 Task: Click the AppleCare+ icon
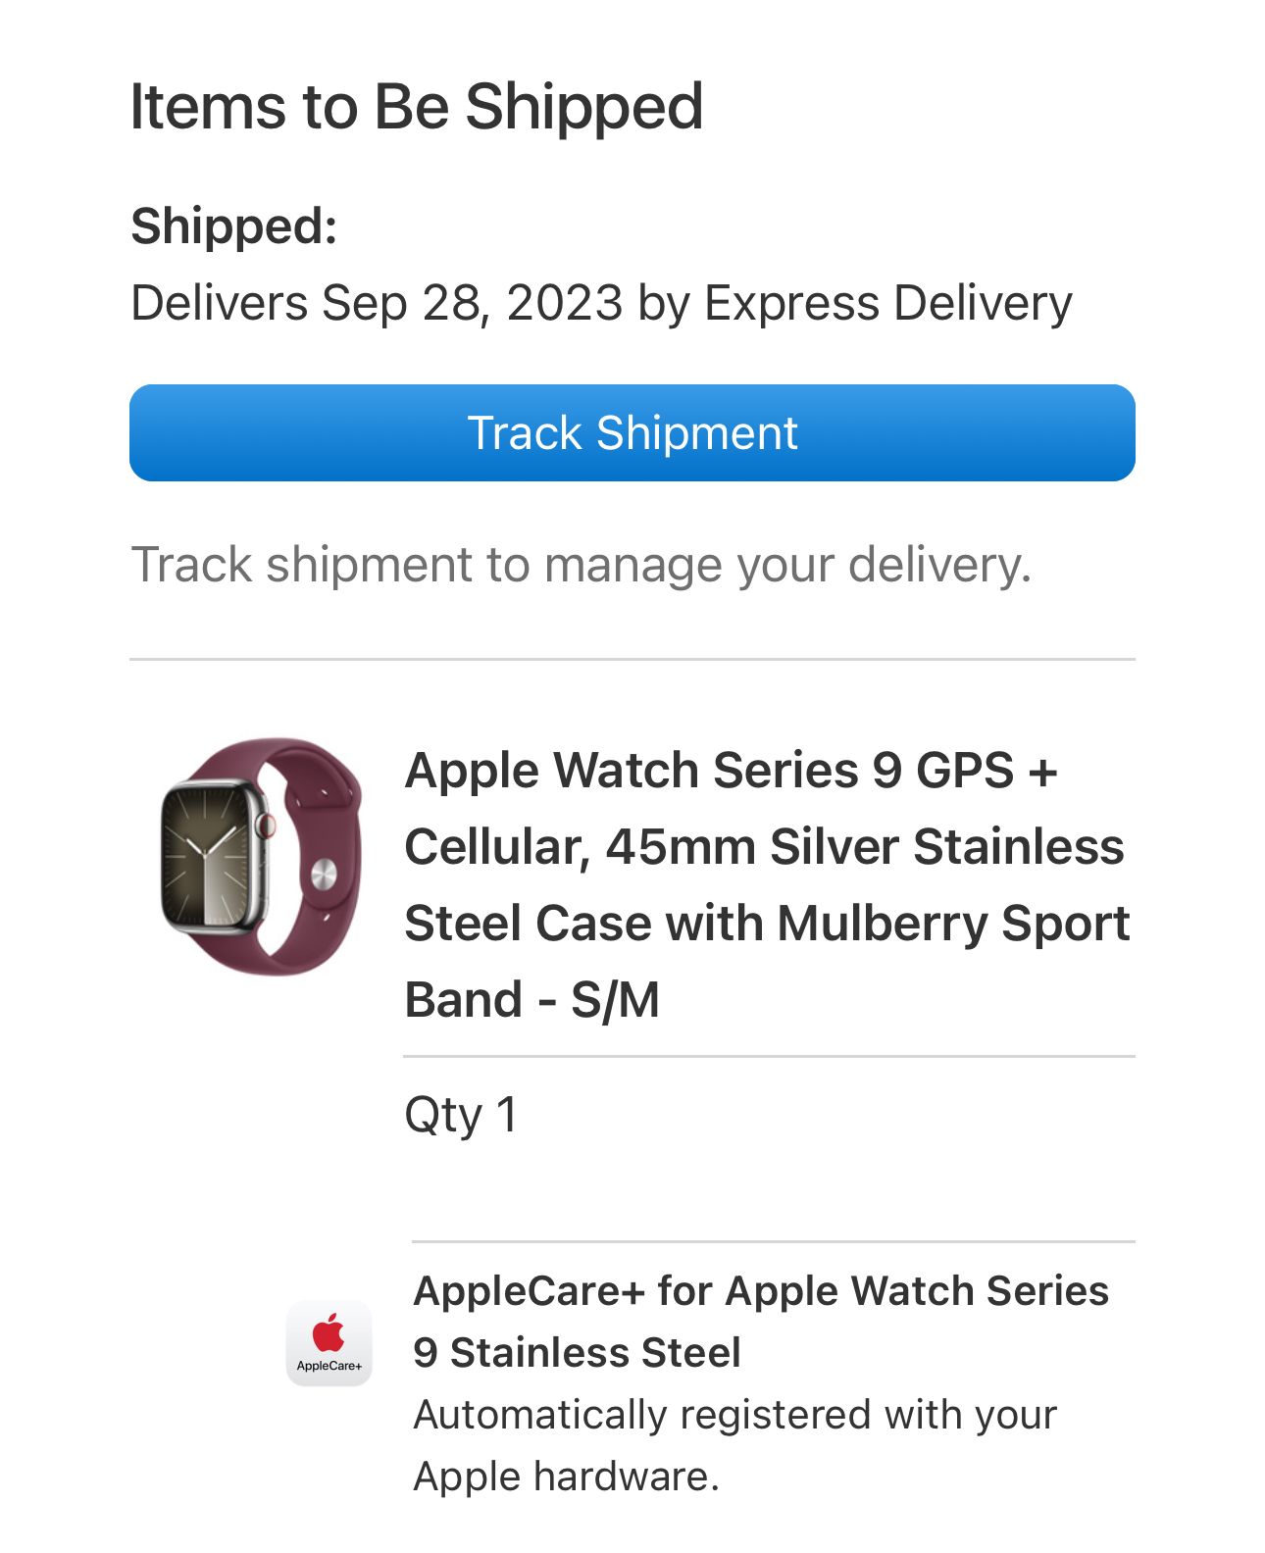click(329, 1342)
